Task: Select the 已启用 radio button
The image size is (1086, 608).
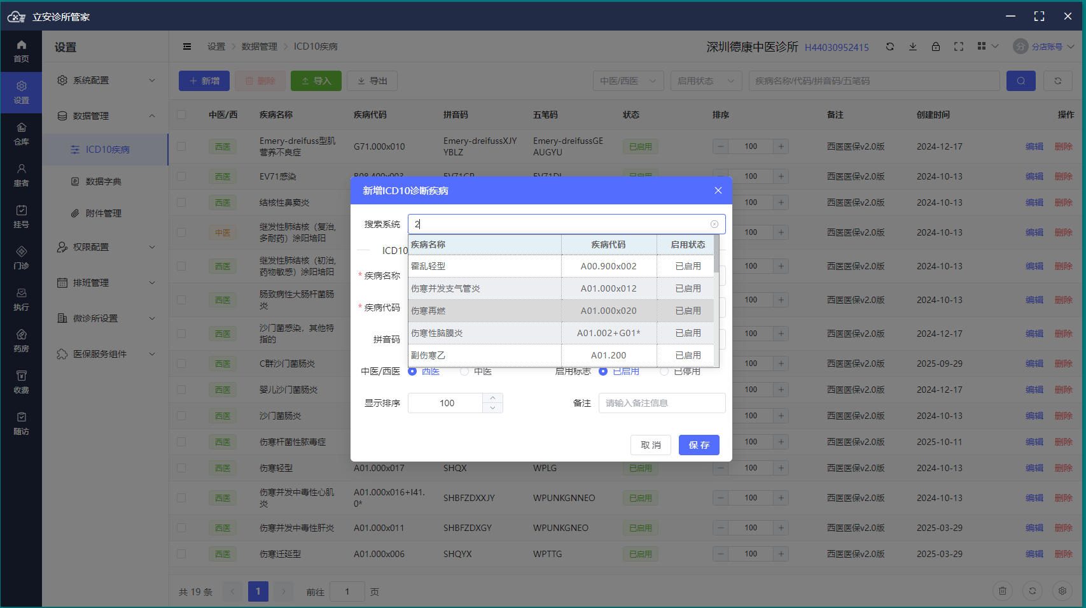Action: [603, 371]
